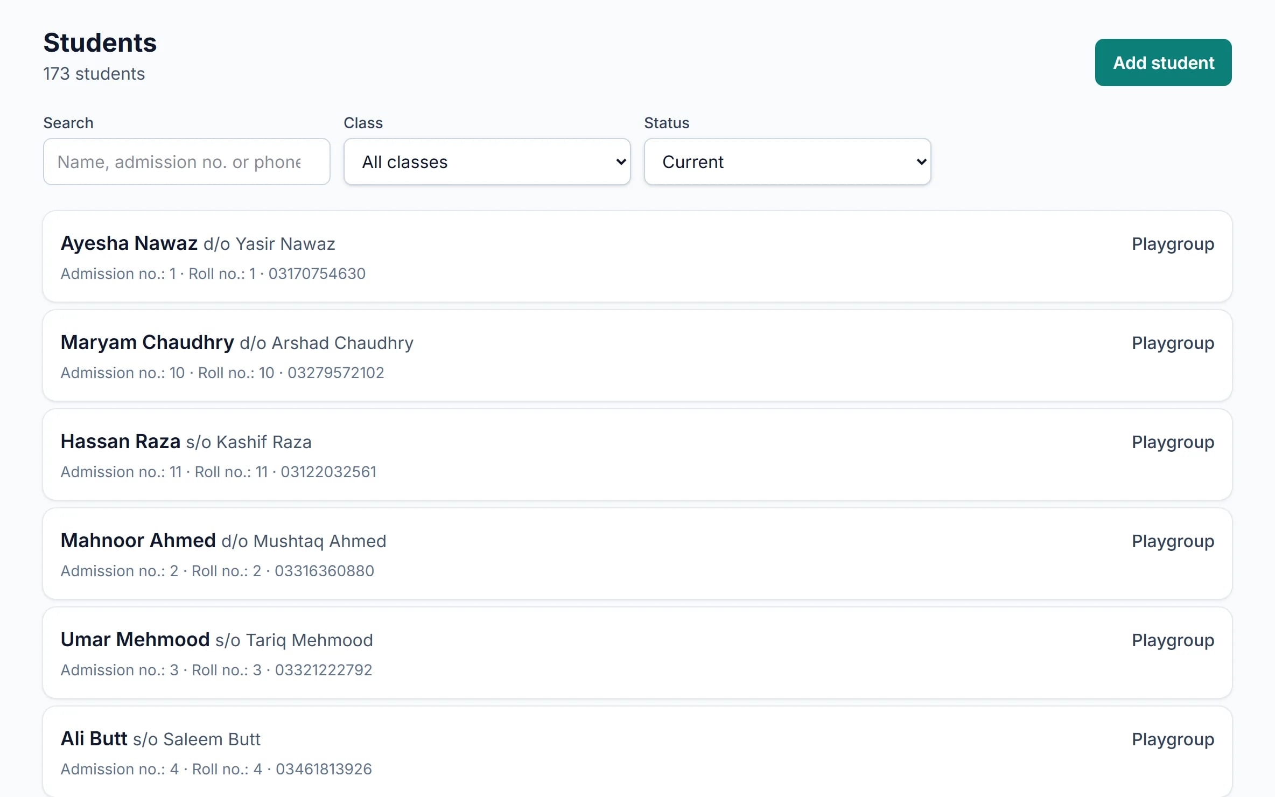The image size is (1275, 797).
Task: Click father name s/o Kashif Raza
Action: [x=249, y=442]
